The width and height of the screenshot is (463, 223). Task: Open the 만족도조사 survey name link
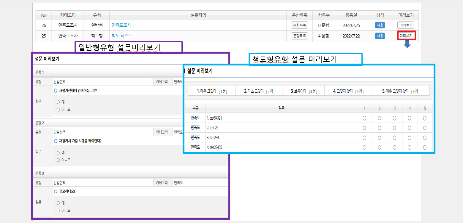pos(121,25)
